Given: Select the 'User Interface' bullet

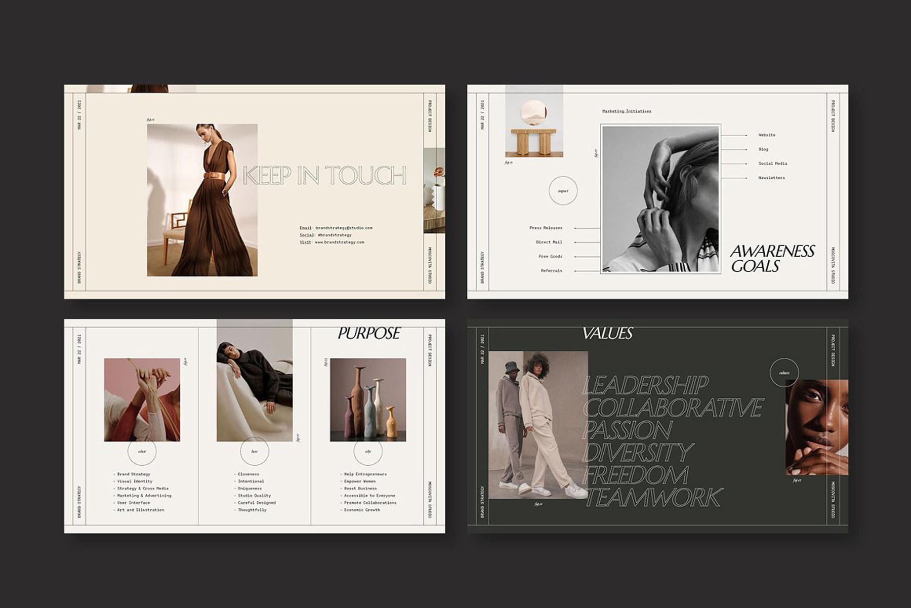Looking at the screenshot, I should click(132, 503).
